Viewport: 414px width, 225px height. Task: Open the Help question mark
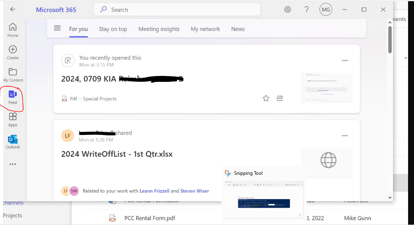306,9
